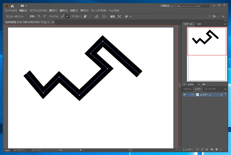
Task: Click the Navigator zoom in large mountains icon
Action: tap(204, 84)
